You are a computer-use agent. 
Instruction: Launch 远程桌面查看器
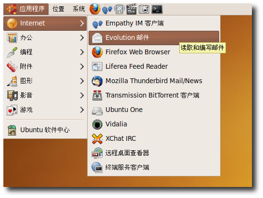(x=154, y=153)
